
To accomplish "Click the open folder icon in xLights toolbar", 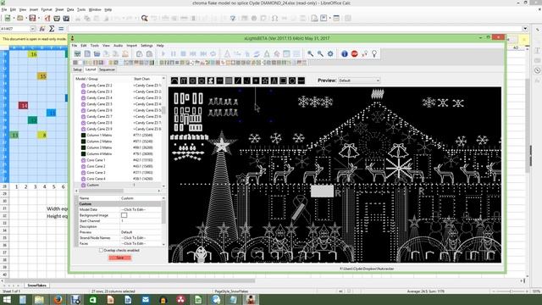I will [x=97, y=54].
